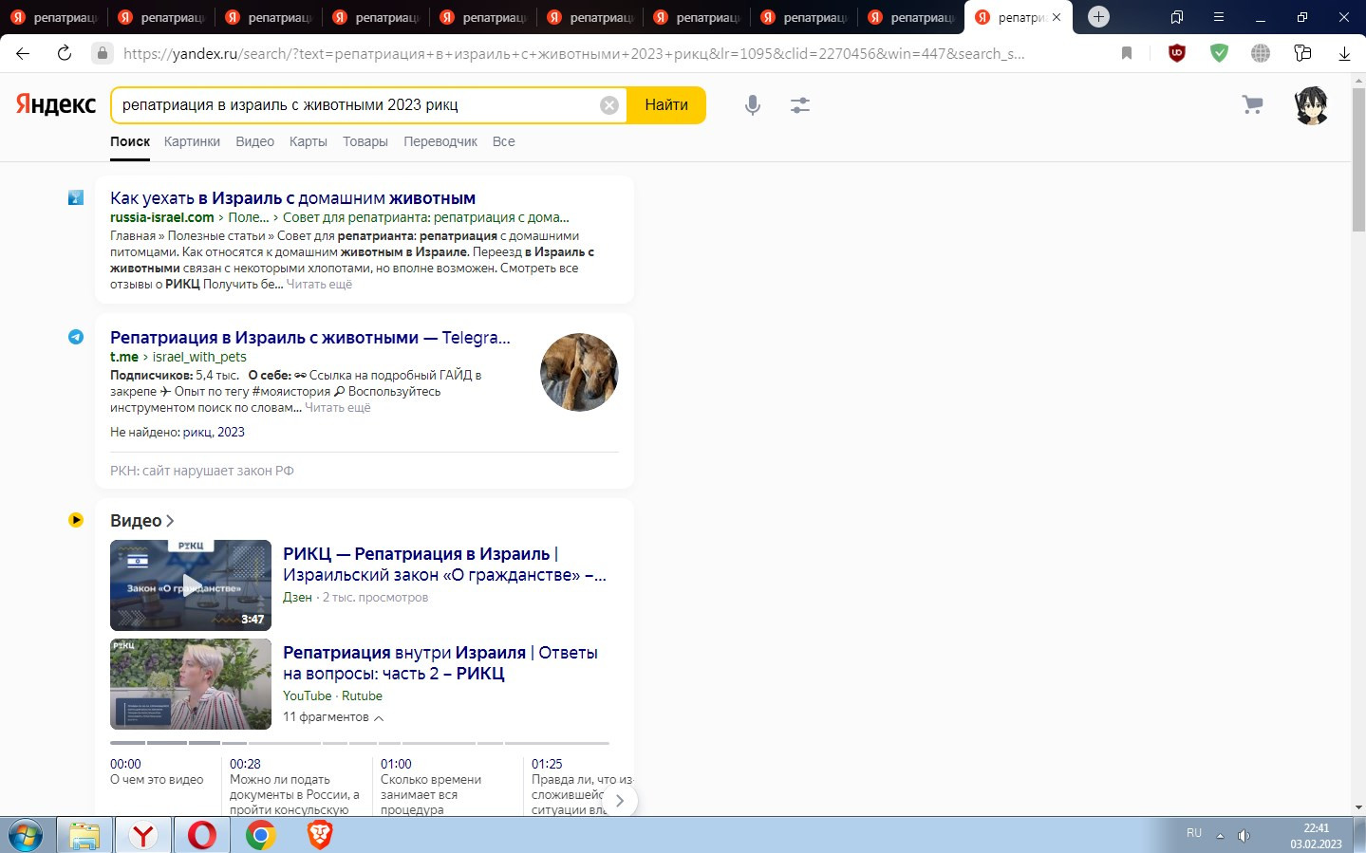
Task: Click Telegram favicon beside t.me result
Action: 76,337
